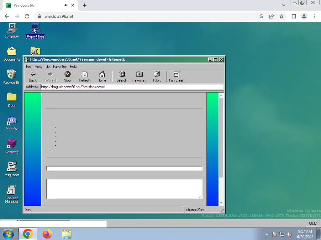Click the Windows 96 taskbar clock 08:17
Screen dimensions: 321x240
point(313,223)
